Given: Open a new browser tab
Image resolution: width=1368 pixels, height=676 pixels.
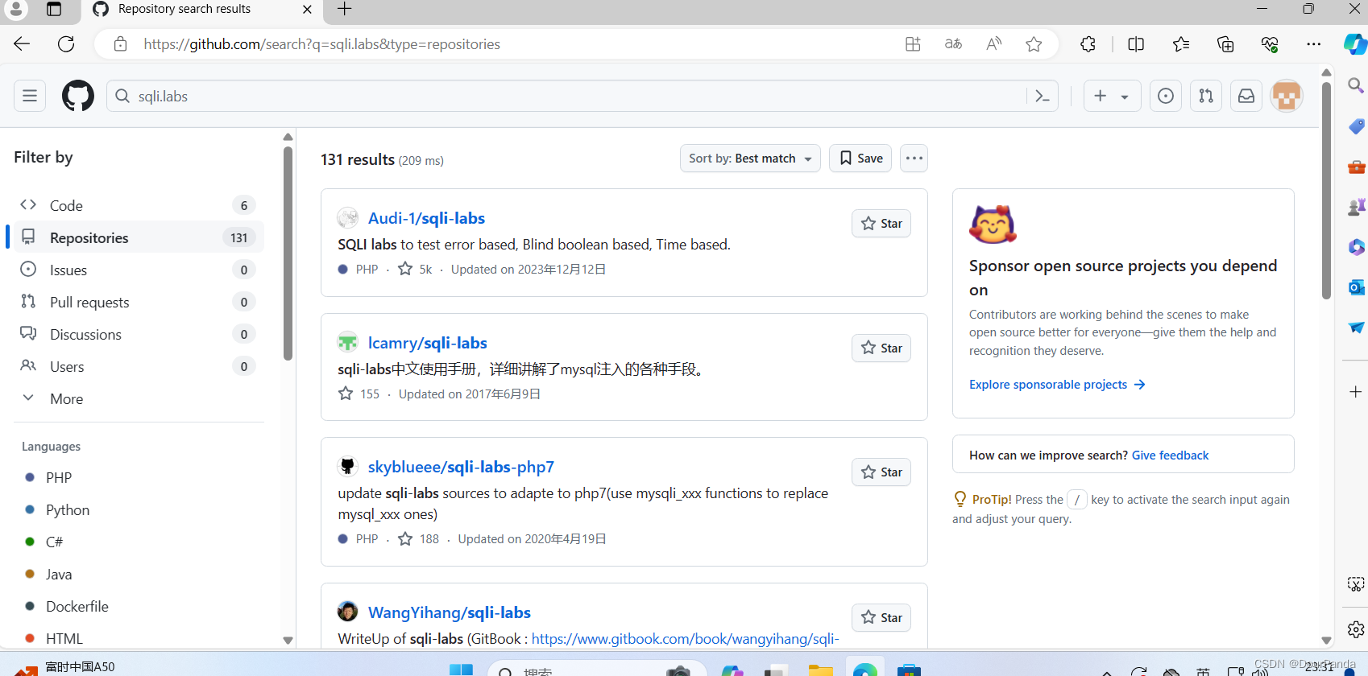Looking at the screenshot, I should (x=344, y=9).
